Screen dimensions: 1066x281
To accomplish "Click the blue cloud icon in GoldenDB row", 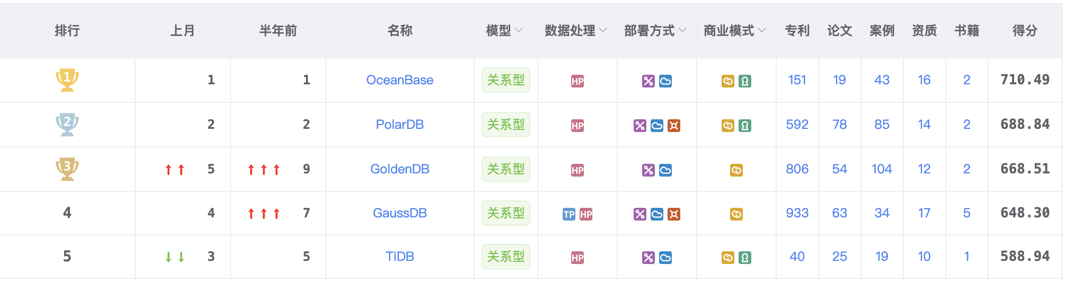I will [x=665, y=170].
